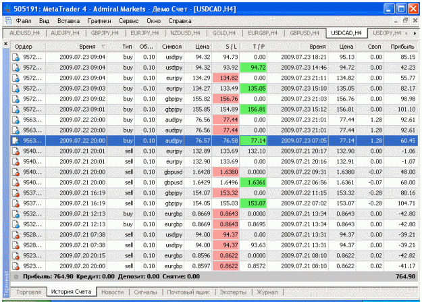Click buy order icon for usdjpy profit 85.15
The width and height of the screenshot is (422, 302).
(16, 57)
